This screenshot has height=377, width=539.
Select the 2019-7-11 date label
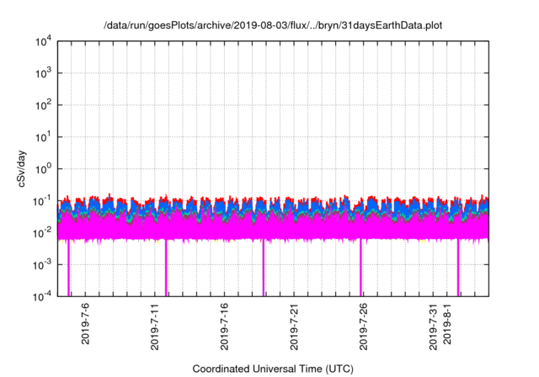155,327
